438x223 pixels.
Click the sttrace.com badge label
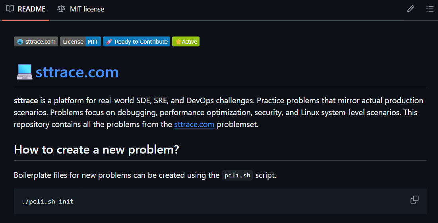coord(41,42)
